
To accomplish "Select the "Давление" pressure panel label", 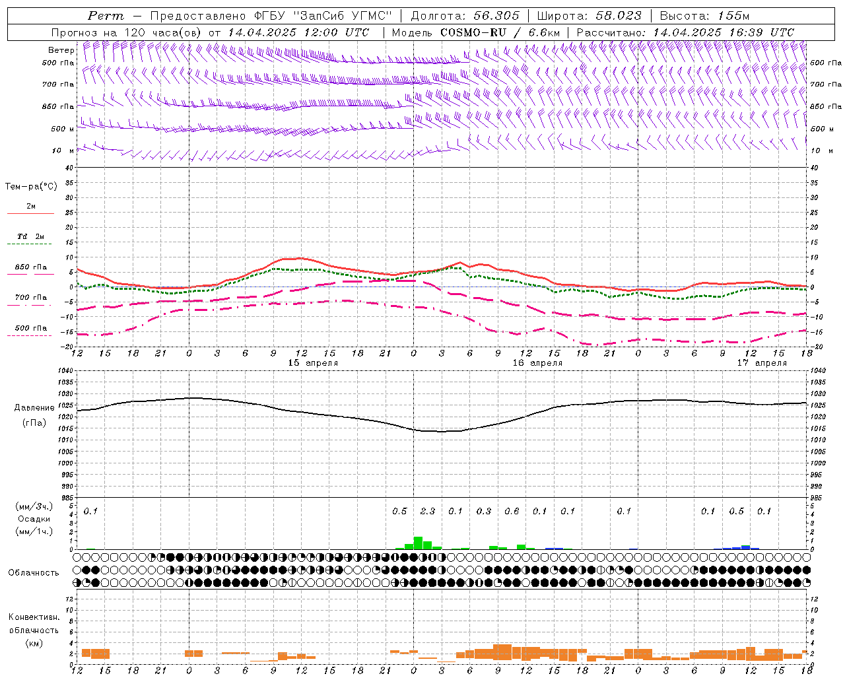I will [x=34, y=408].
